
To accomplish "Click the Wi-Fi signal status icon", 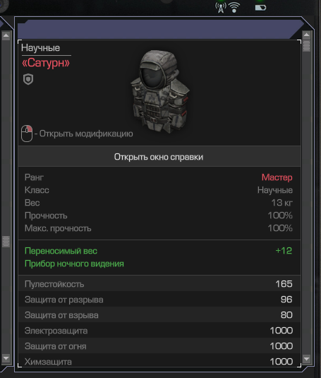I will click(234, 8).
